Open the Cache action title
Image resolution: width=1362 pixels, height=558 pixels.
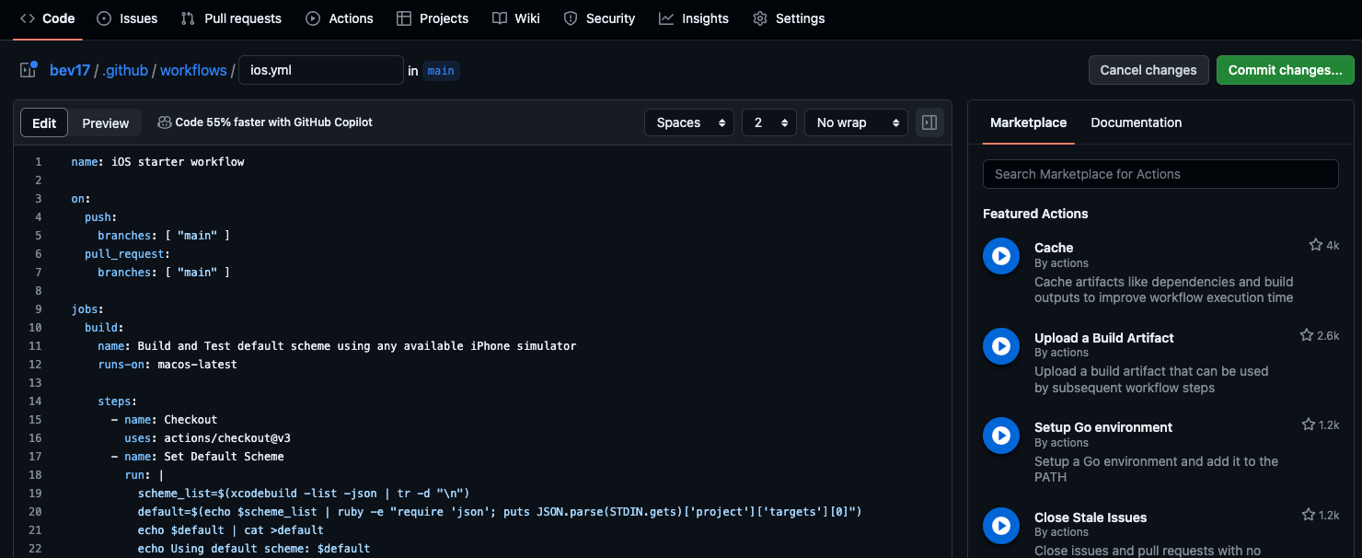click(x=1054, y=248)
